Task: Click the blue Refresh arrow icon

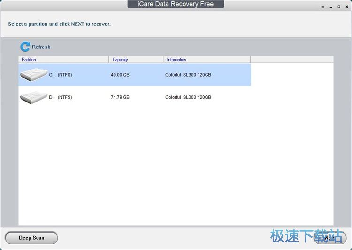Action: tap(25, 47)
